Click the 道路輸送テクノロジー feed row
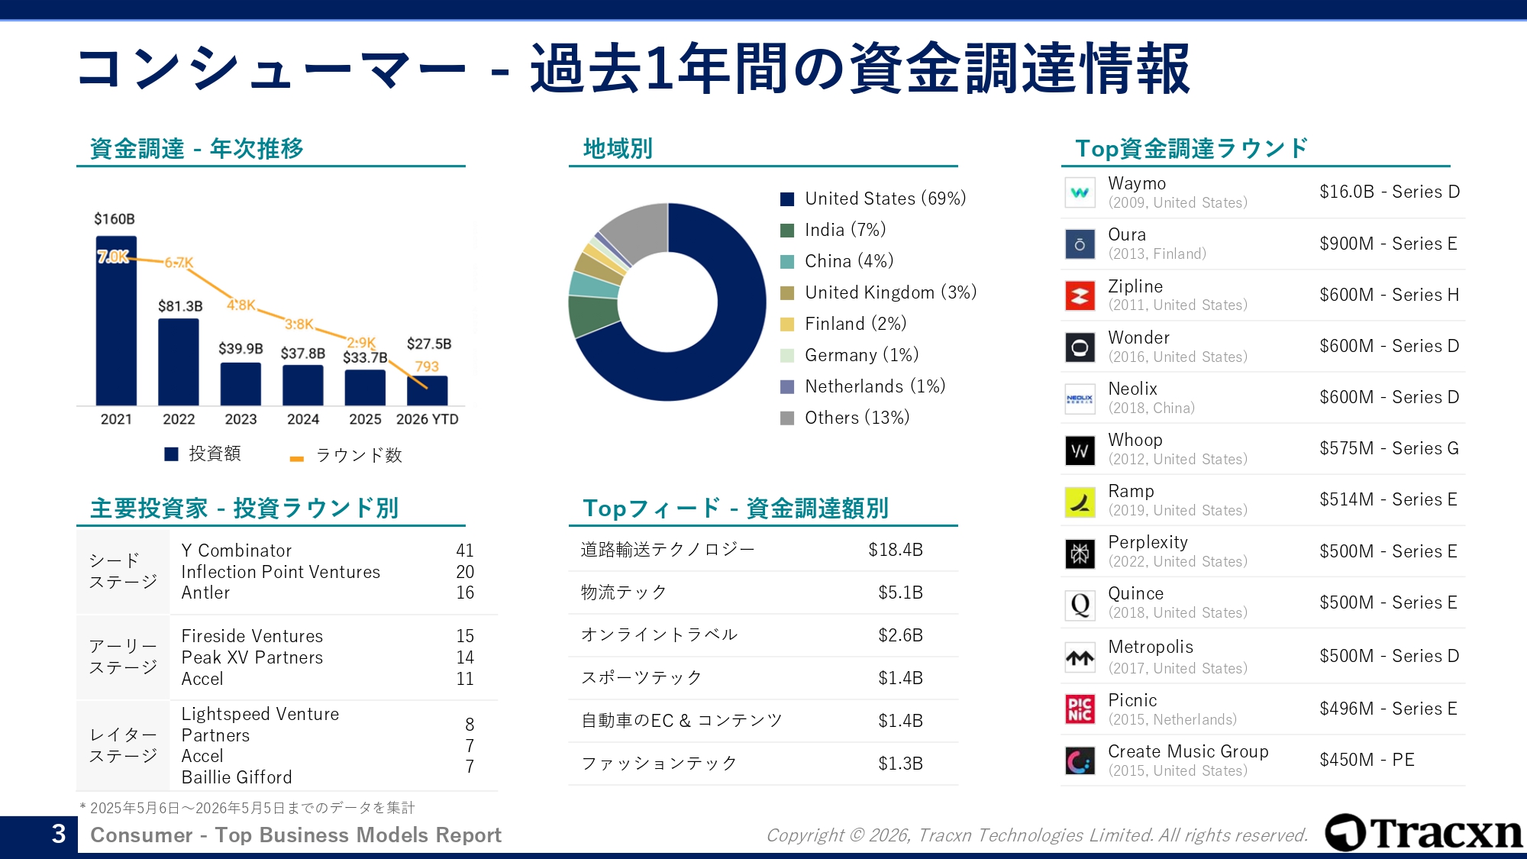 763,550
